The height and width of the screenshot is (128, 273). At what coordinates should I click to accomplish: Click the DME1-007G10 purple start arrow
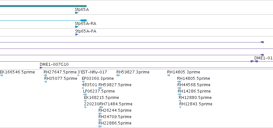41,68
